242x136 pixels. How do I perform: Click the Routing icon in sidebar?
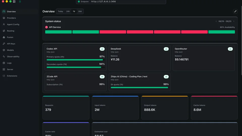pos(4,31)
